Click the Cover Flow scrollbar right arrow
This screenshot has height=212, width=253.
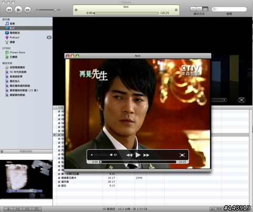(x=225, y=100)
